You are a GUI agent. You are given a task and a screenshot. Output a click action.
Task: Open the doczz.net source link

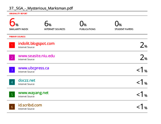[27, 80]
